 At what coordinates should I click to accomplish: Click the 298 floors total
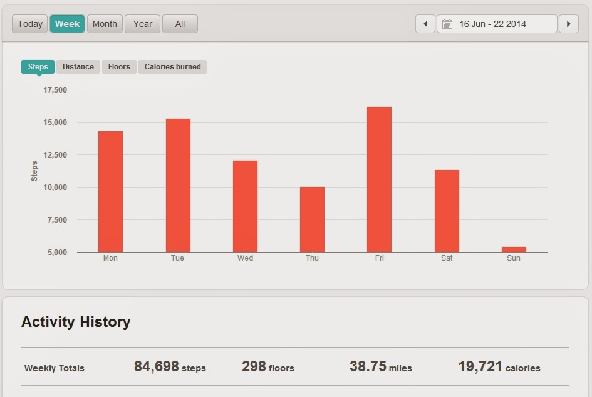[x=267, y=366]
